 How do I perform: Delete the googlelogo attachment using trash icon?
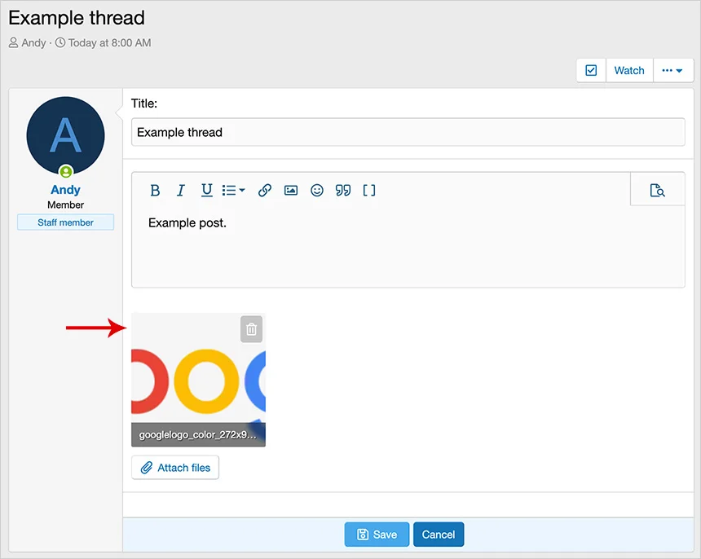(x=252, y=329)
